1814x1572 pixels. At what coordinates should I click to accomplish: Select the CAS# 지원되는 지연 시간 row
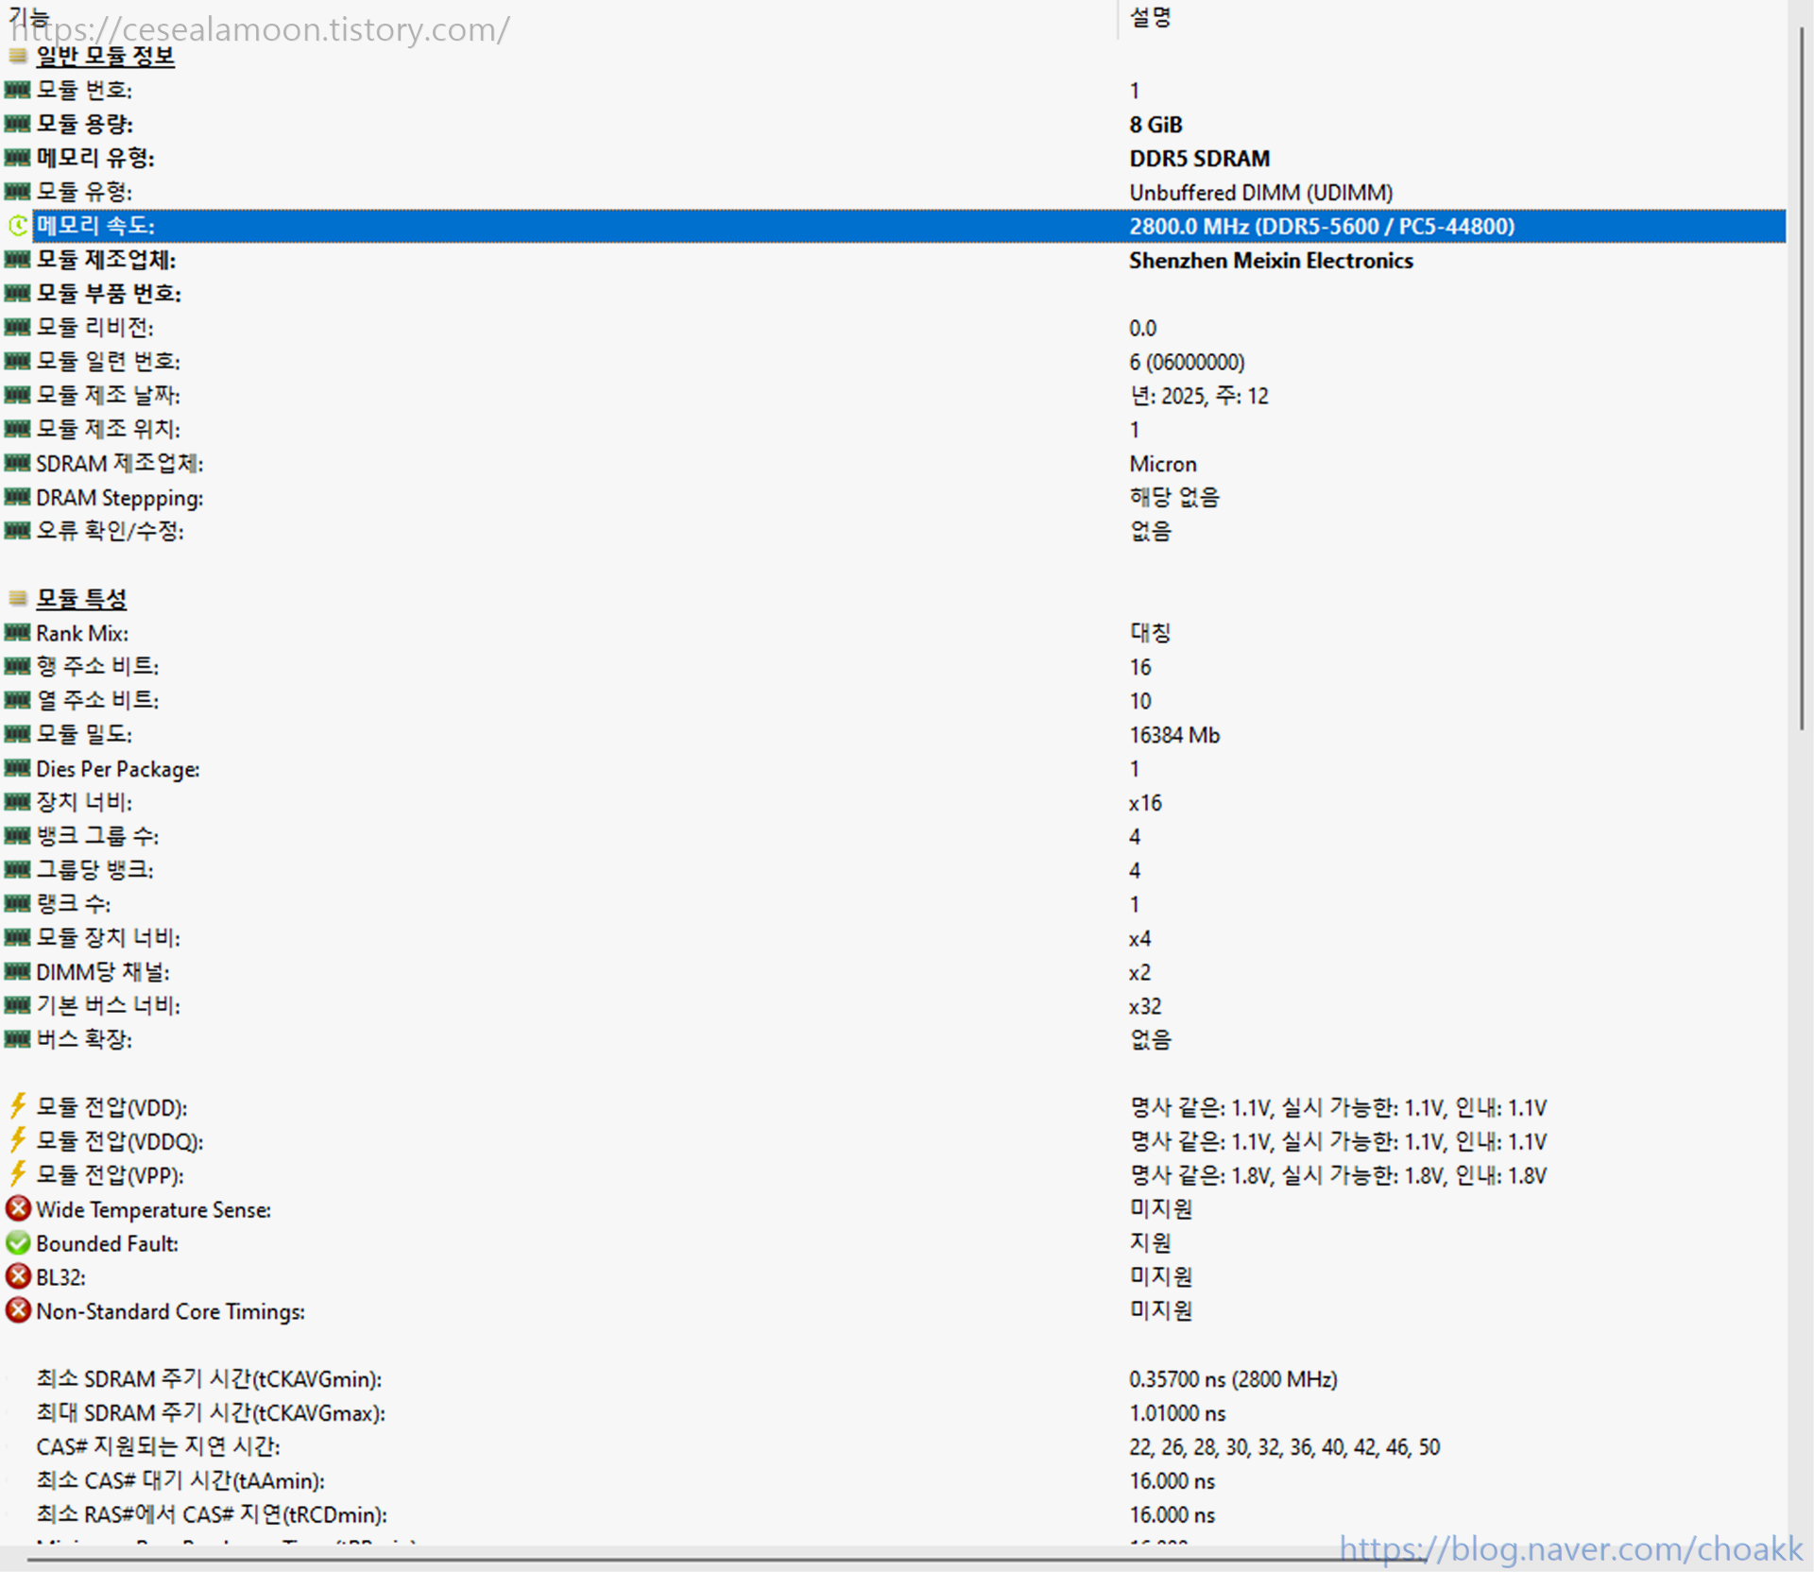coord(158,1446)
